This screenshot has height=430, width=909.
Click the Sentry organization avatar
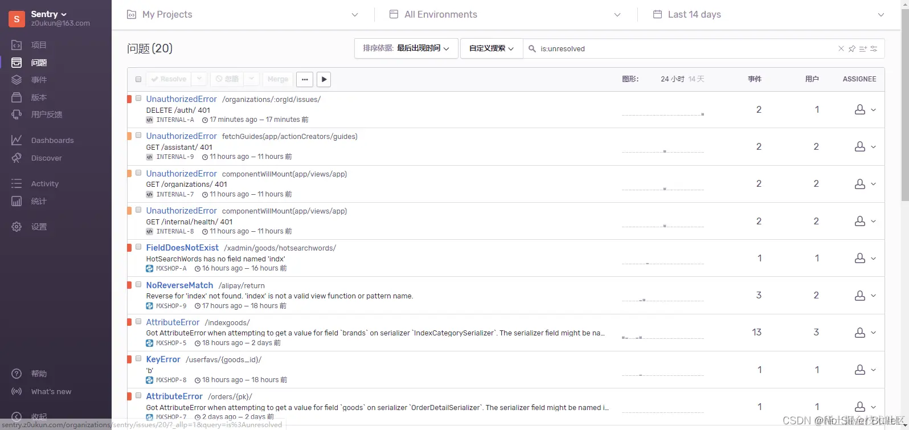[x=17, y=19]
